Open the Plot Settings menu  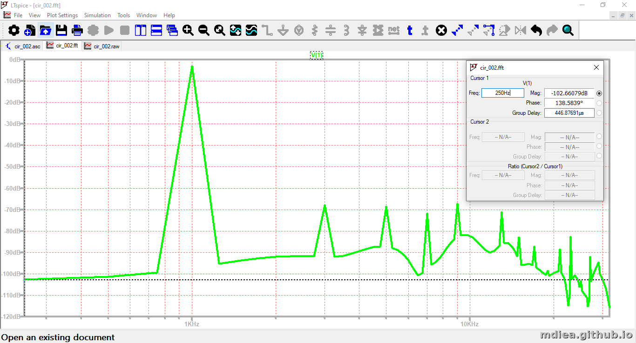[62, 15]
